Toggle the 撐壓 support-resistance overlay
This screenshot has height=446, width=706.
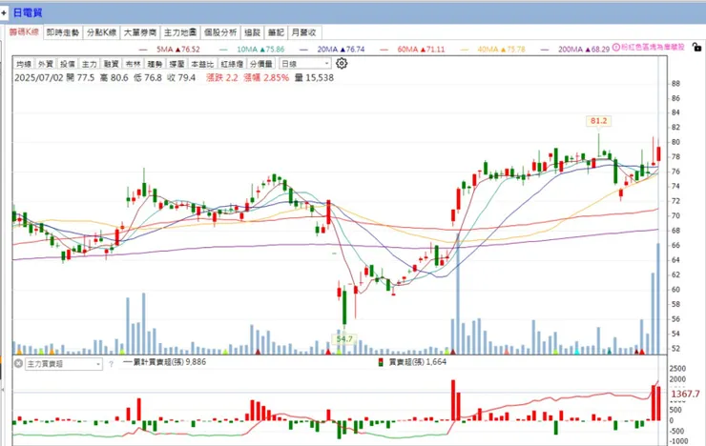coord(176,64)
